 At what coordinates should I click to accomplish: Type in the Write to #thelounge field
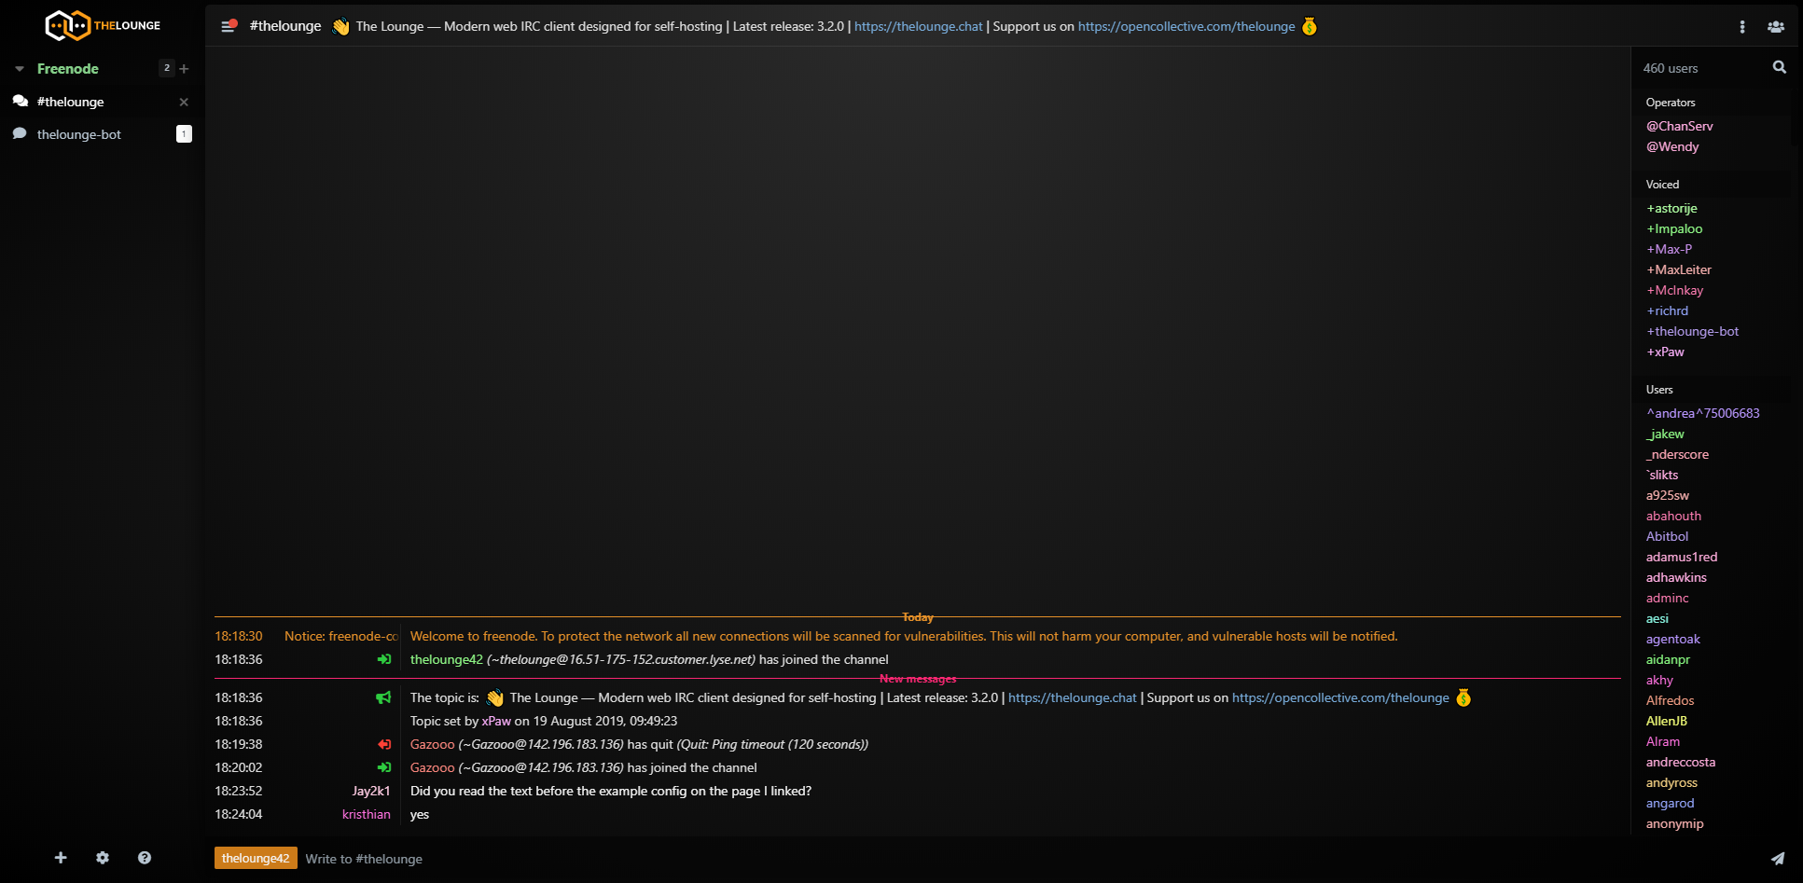click(x=933, y=859)
